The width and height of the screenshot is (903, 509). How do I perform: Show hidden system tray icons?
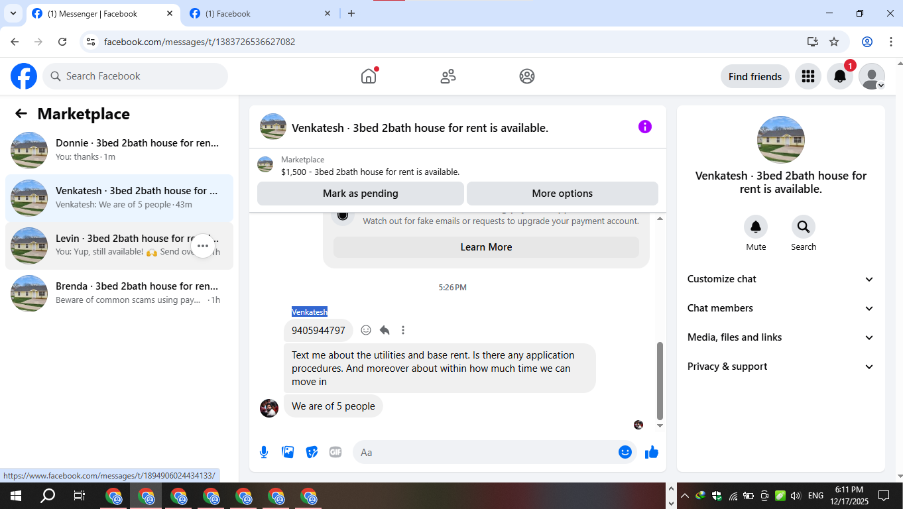(686, 496)
